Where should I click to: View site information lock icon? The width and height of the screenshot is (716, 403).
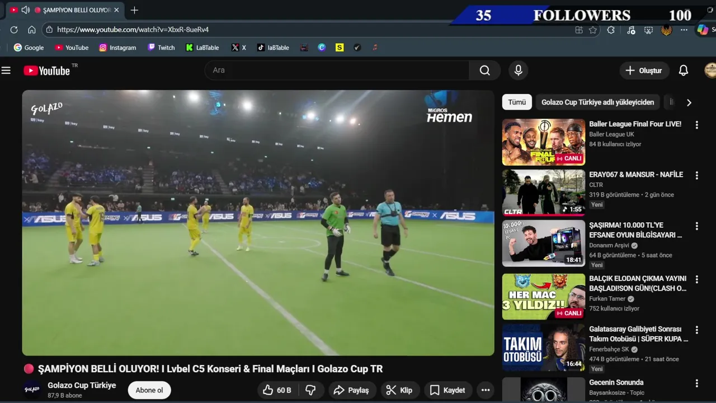click(49, 30)
